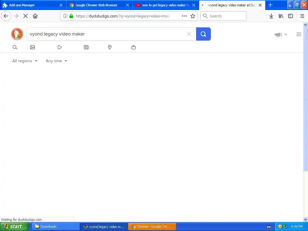Open the page actions three-dot menu

(x=184, y=16)
